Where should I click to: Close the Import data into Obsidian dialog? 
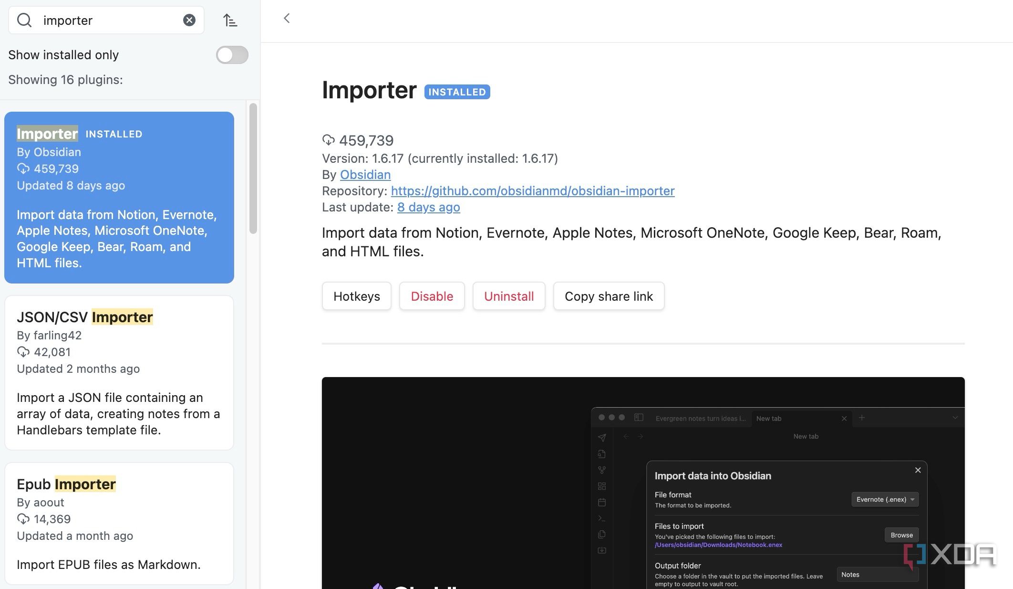point(918,470)
